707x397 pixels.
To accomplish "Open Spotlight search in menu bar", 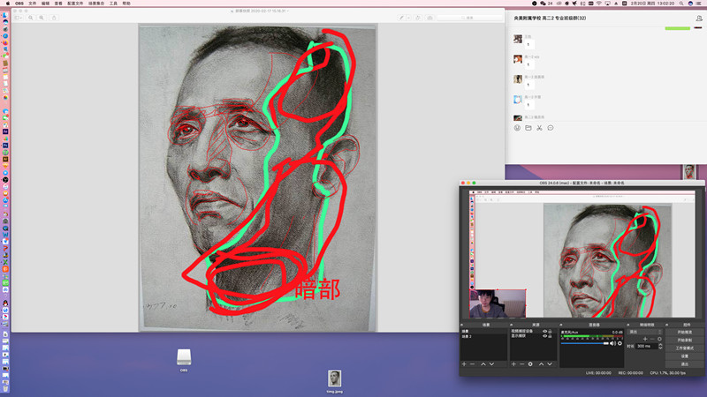I will pyautogui.click(x=680, y=4).
